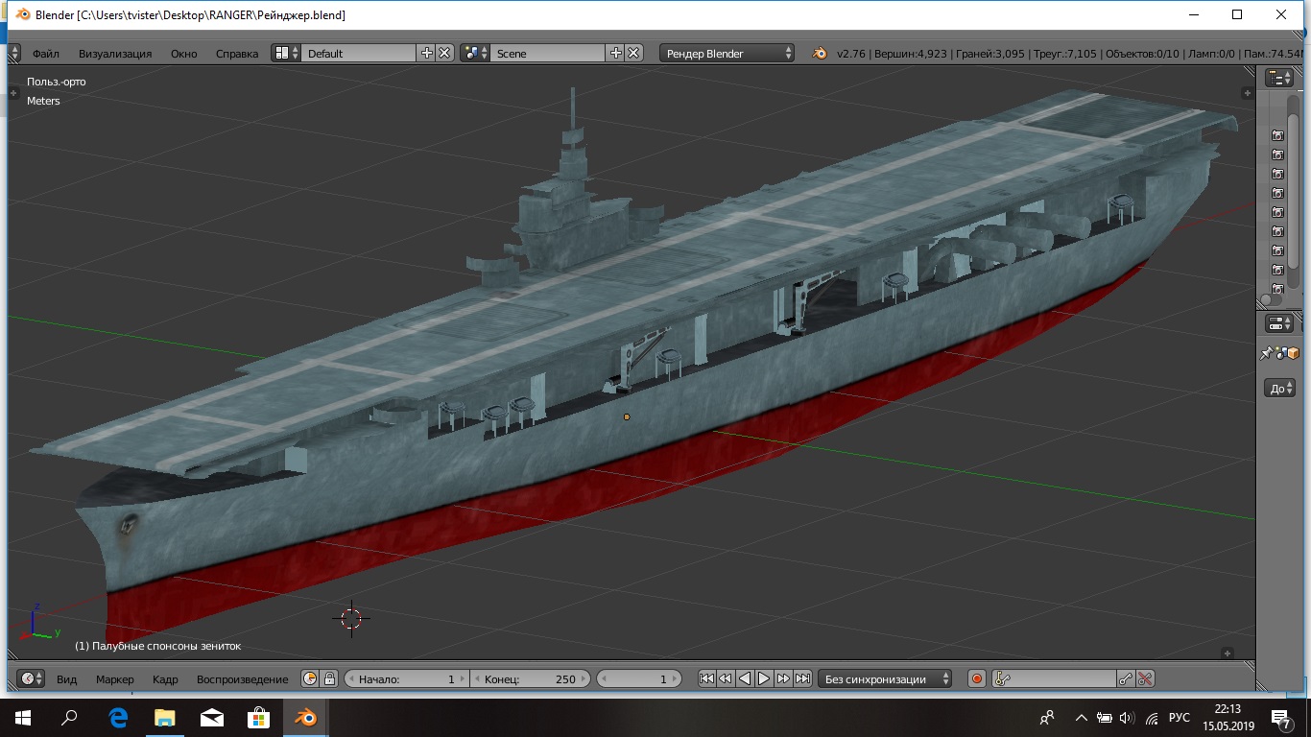Image resolution: width=1311 pixels, height=737 pixels.
Task: Delete the current Scene with X button
Action: point(633,54)
